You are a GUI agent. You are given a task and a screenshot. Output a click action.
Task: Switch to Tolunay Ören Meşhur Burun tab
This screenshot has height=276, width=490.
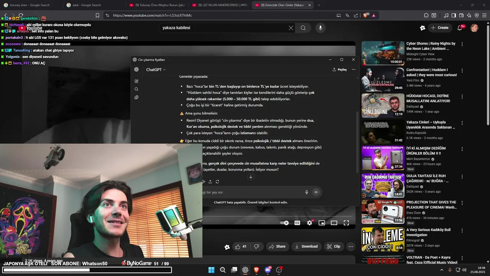(157, 5)
